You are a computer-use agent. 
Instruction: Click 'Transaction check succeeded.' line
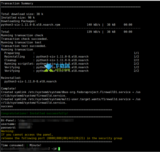[24, 39]
